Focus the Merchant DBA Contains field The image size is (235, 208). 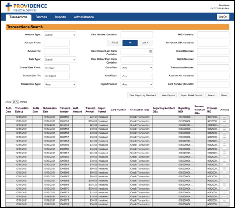(213, 43)
